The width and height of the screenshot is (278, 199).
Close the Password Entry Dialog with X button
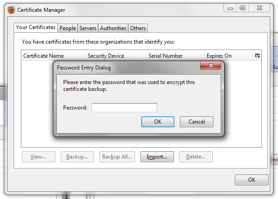coord(210,66)
